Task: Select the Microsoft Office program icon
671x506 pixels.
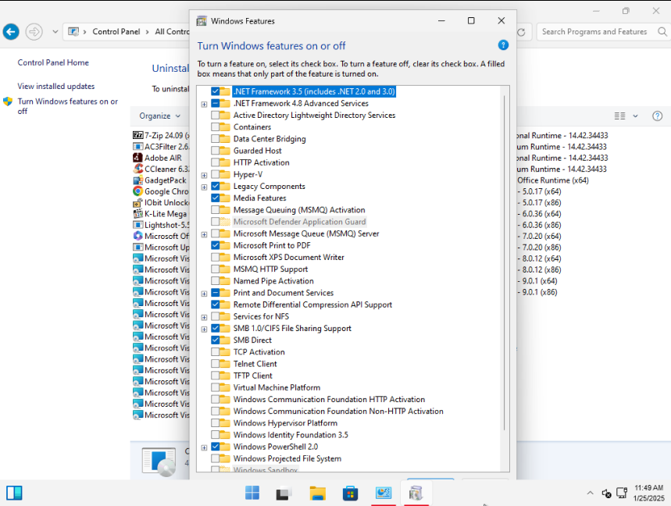Action: (x=137, y=236)
